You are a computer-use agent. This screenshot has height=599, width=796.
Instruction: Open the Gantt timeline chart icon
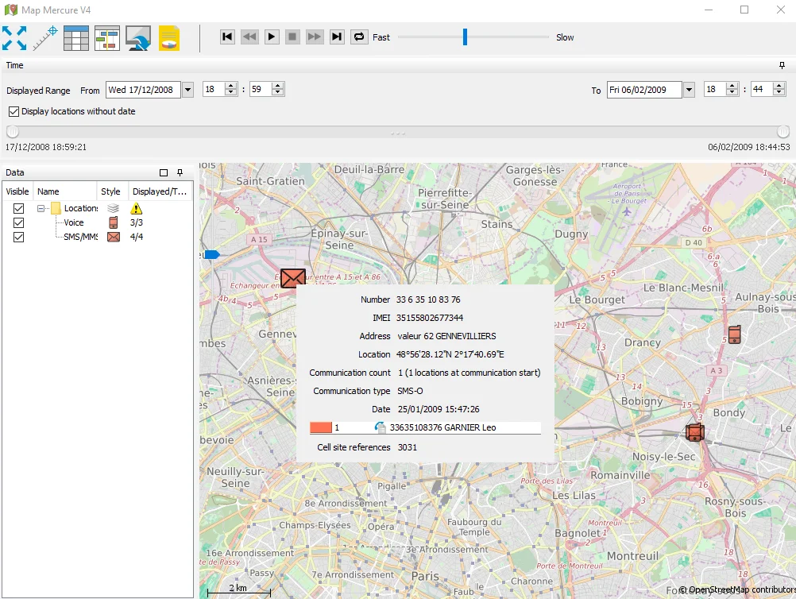click(x=106, y=37)
